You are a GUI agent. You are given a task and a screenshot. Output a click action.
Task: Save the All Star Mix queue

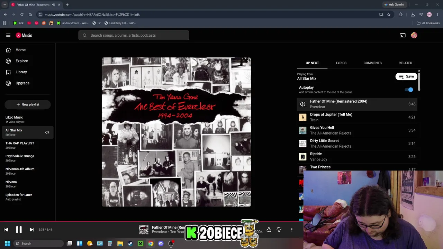tap(406, 77)
